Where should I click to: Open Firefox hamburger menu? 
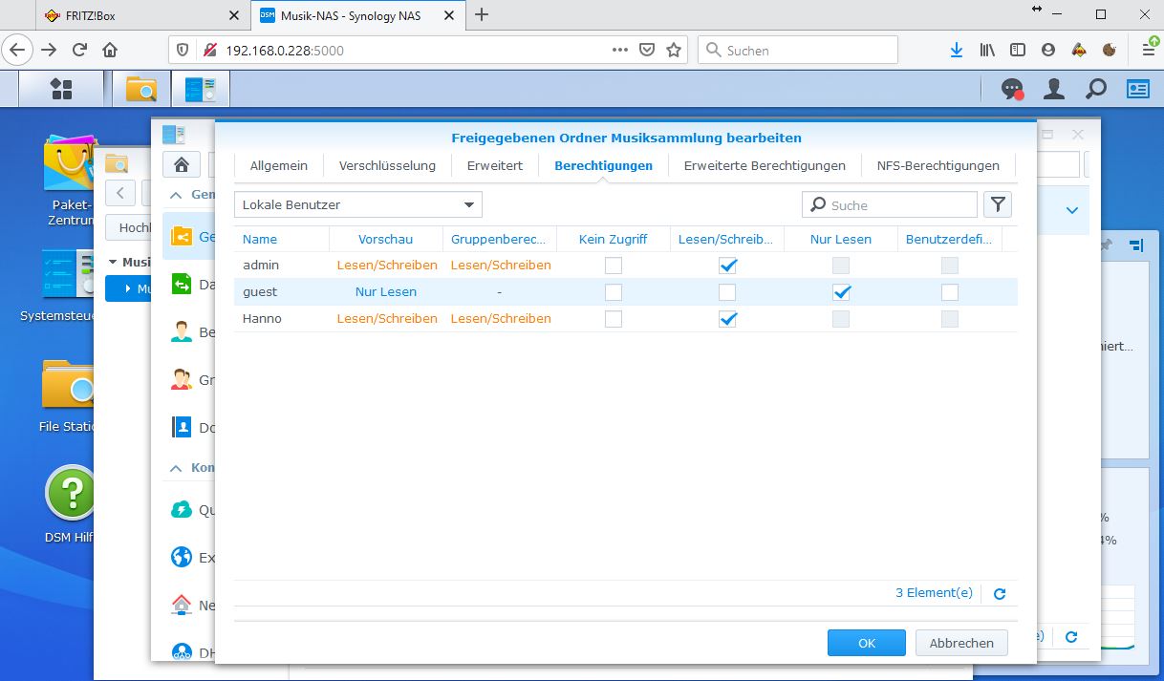(x=1149, y=50)
